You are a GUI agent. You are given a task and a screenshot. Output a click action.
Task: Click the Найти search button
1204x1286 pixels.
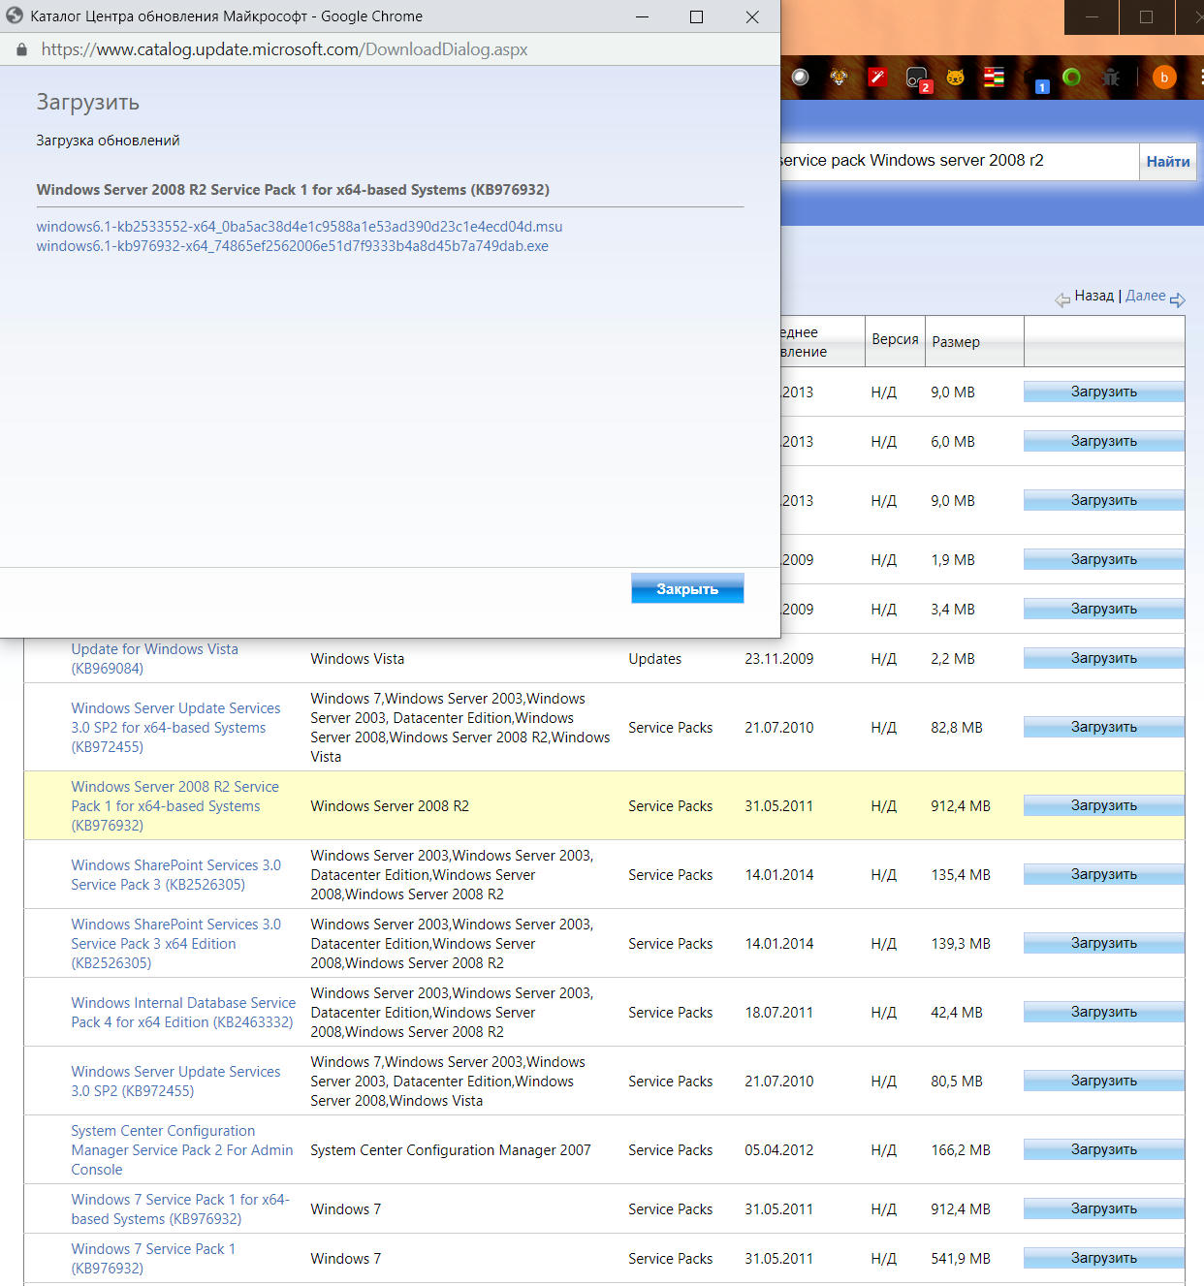coord(1167,162)
